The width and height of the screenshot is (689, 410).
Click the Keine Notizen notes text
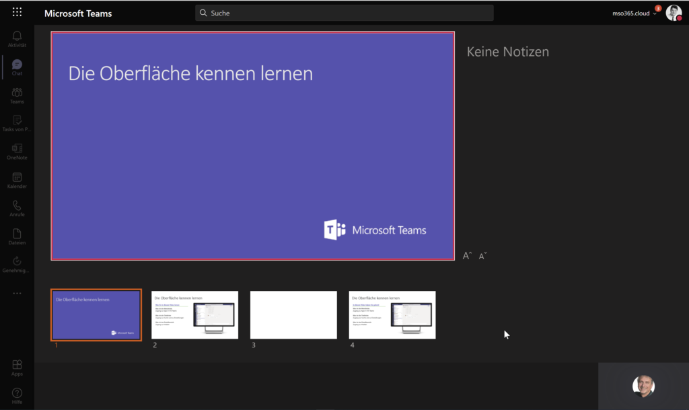(x=507, y=52)
